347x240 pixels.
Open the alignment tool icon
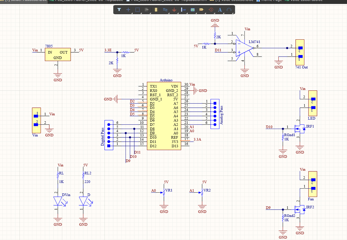[147, 10]
